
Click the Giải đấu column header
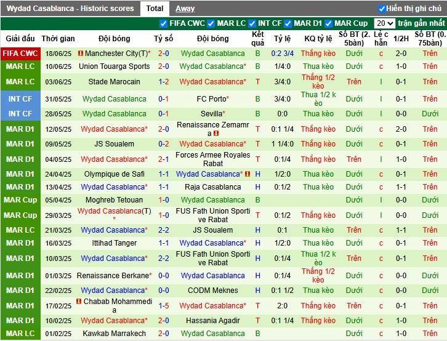click(20, 39)
